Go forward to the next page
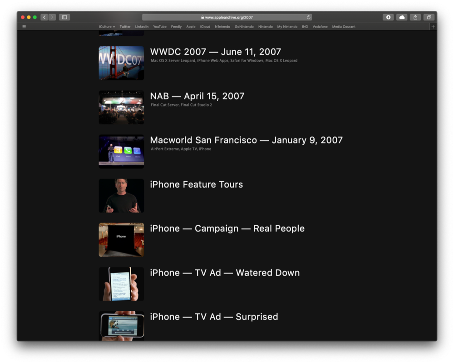 (x=52, y=17)
